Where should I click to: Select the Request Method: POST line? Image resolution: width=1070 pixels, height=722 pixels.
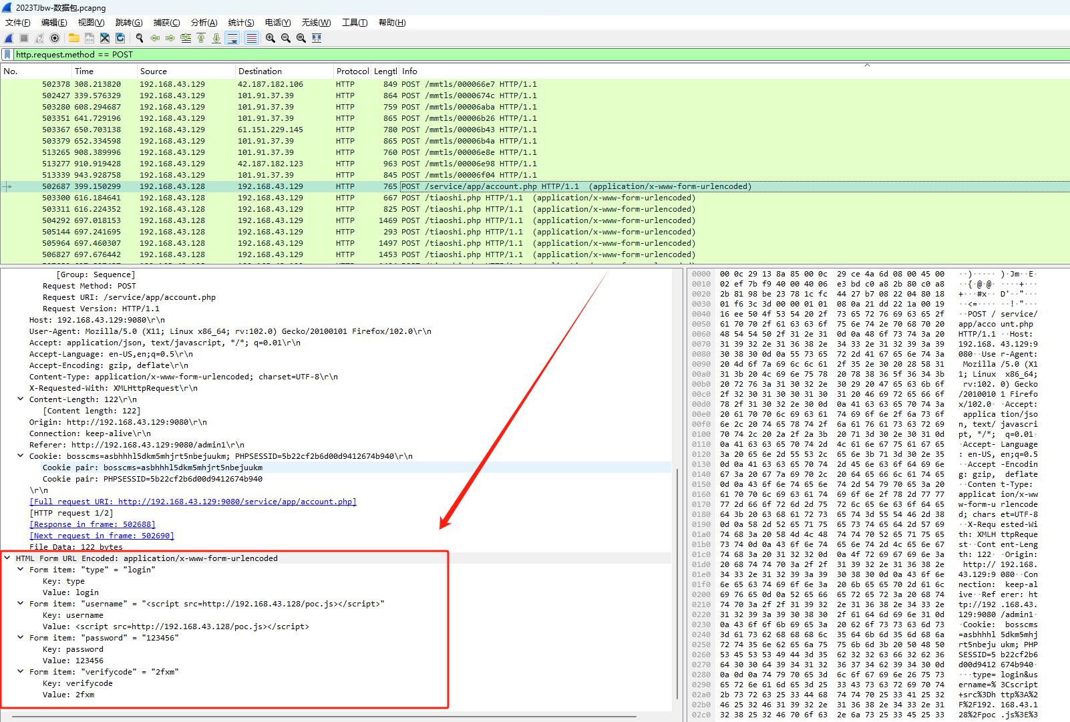coord(90,286)
